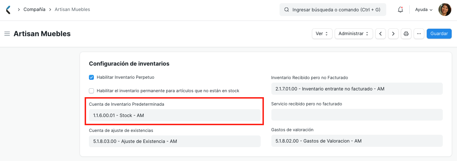This screenshot has height=161, width=457.
Task: Print the document with printer icon
Action: click(406, 34)
